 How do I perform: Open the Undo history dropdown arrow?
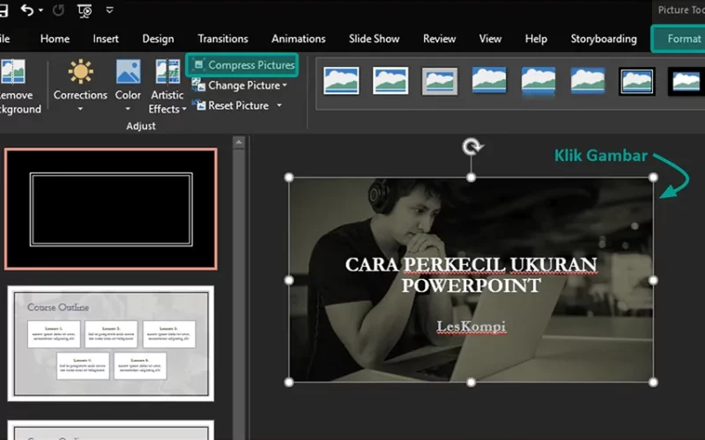coord(41,10)
